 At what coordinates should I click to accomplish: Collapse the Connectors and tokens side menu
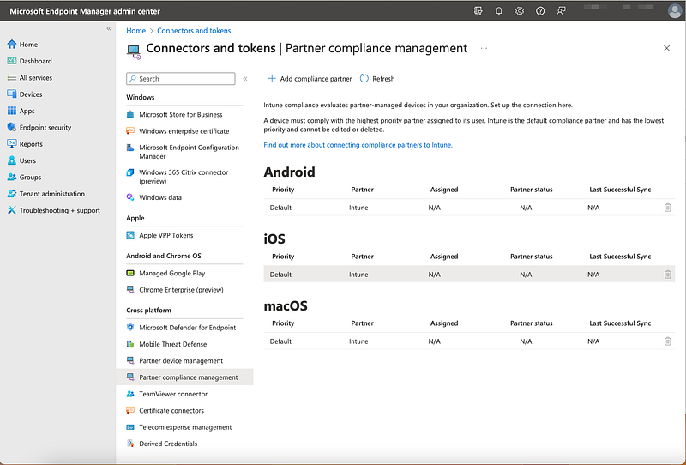pos(245,79)
